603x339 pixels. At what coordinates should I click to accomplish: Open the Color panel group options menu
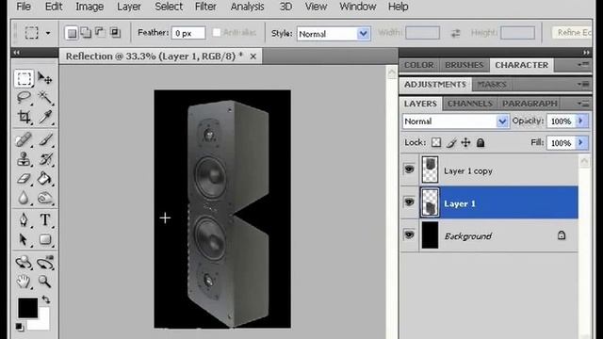pos(583,64)
